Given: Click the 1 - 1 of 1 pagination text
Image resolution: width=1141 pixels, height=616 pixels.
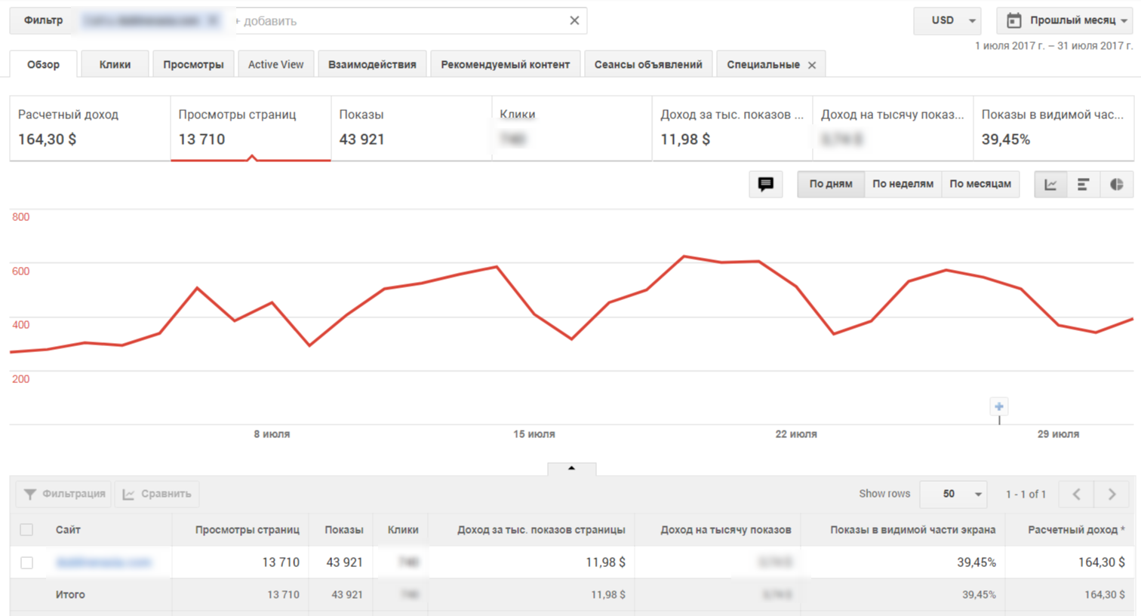Looking at the screenshot, I should click(x=1026, y=494).
